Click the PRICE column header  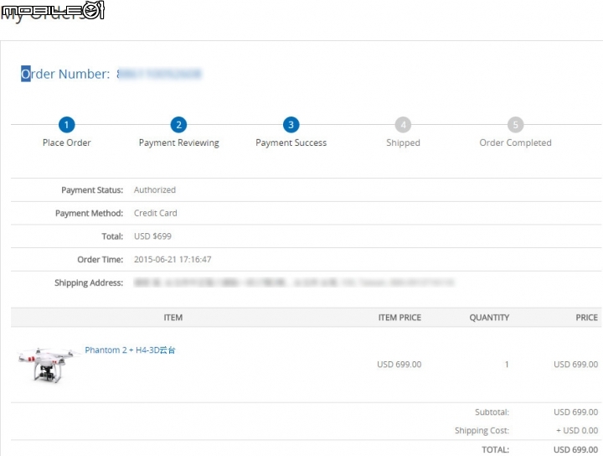pyautogui.click(x=586, y=318)
